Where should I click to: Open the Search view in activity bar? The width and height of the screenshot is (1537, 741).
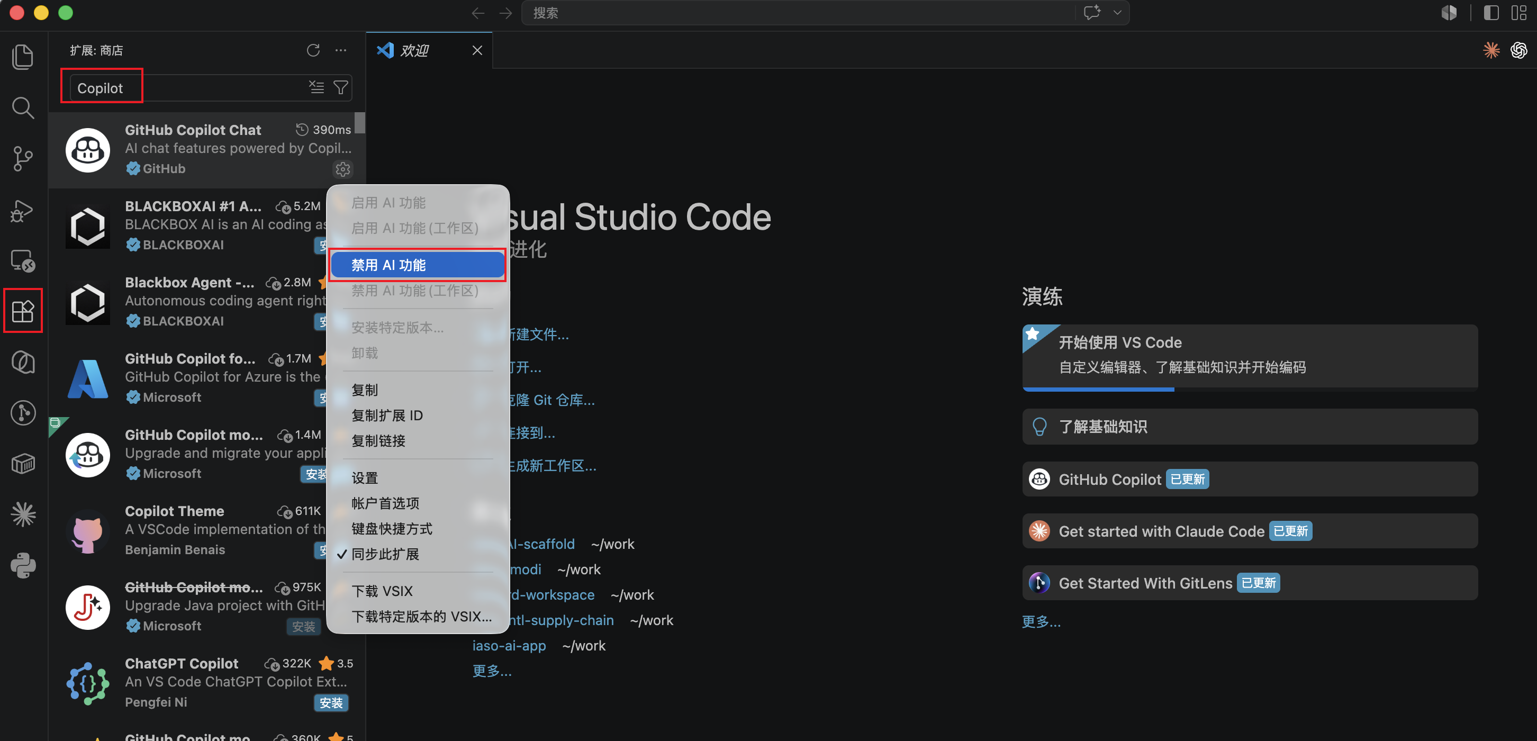pos(23,108)
